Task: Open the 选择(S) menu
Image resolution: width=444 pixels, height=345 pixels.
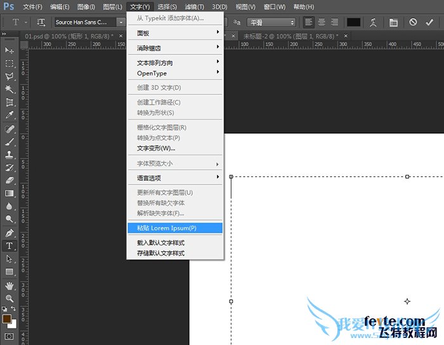Action: tap(167, 6)
